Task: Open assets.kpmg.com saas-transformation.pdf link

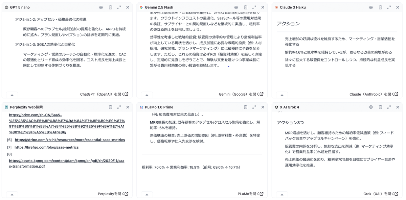Action: (67, 164)
